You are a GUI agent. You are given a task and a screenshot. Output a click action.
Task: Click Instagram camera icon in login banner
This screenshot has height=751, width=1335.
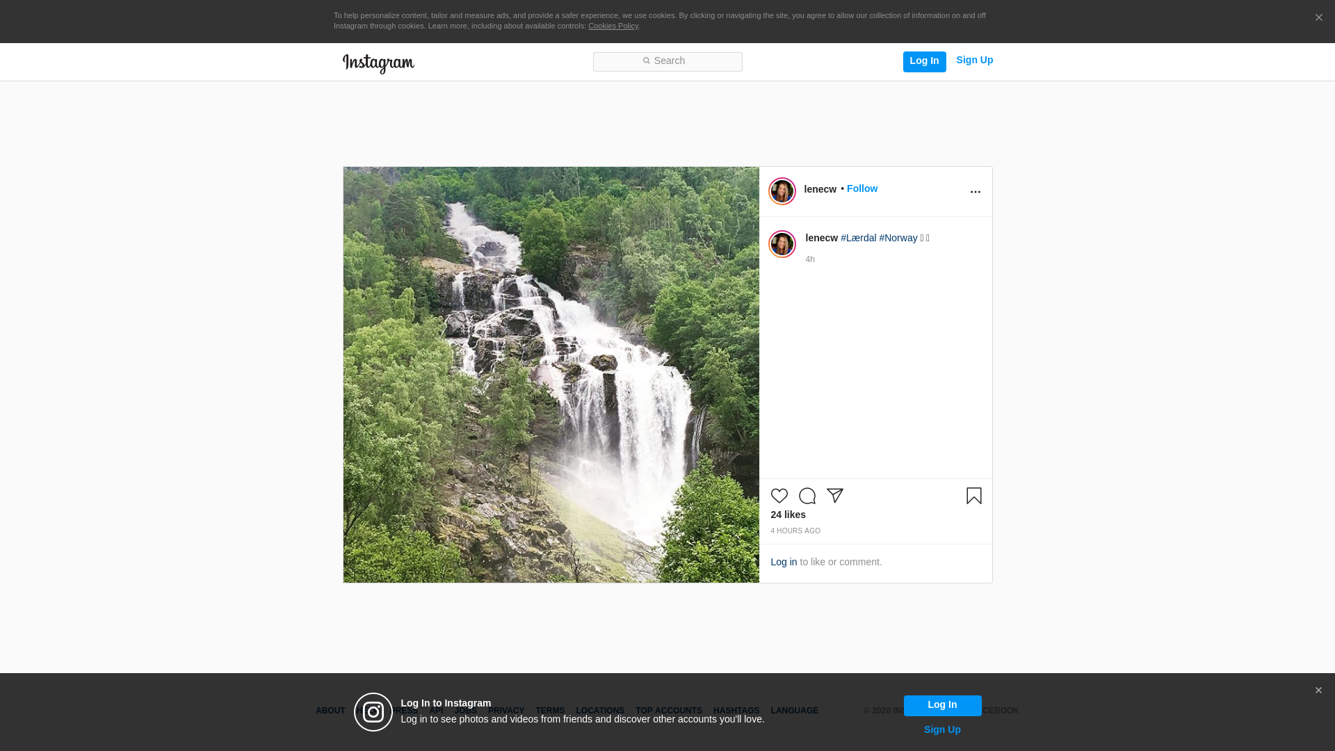[373, 712]
